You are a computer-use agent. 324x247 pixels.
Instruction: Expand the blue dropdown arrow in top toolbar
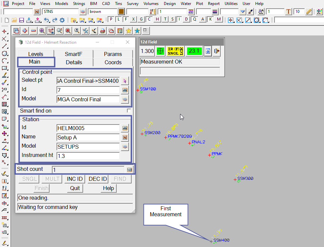click(x=243, y=12)
